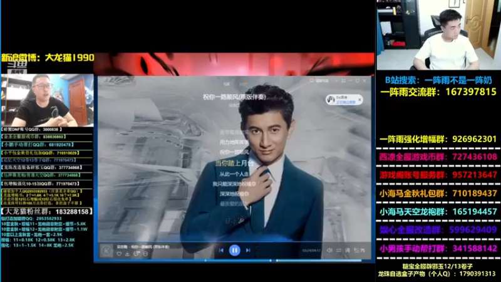Click the 一阵雨强化增幅群: 926962301 text
The width and height of the screenshot is (501, 282).
[x=438, y=139]
